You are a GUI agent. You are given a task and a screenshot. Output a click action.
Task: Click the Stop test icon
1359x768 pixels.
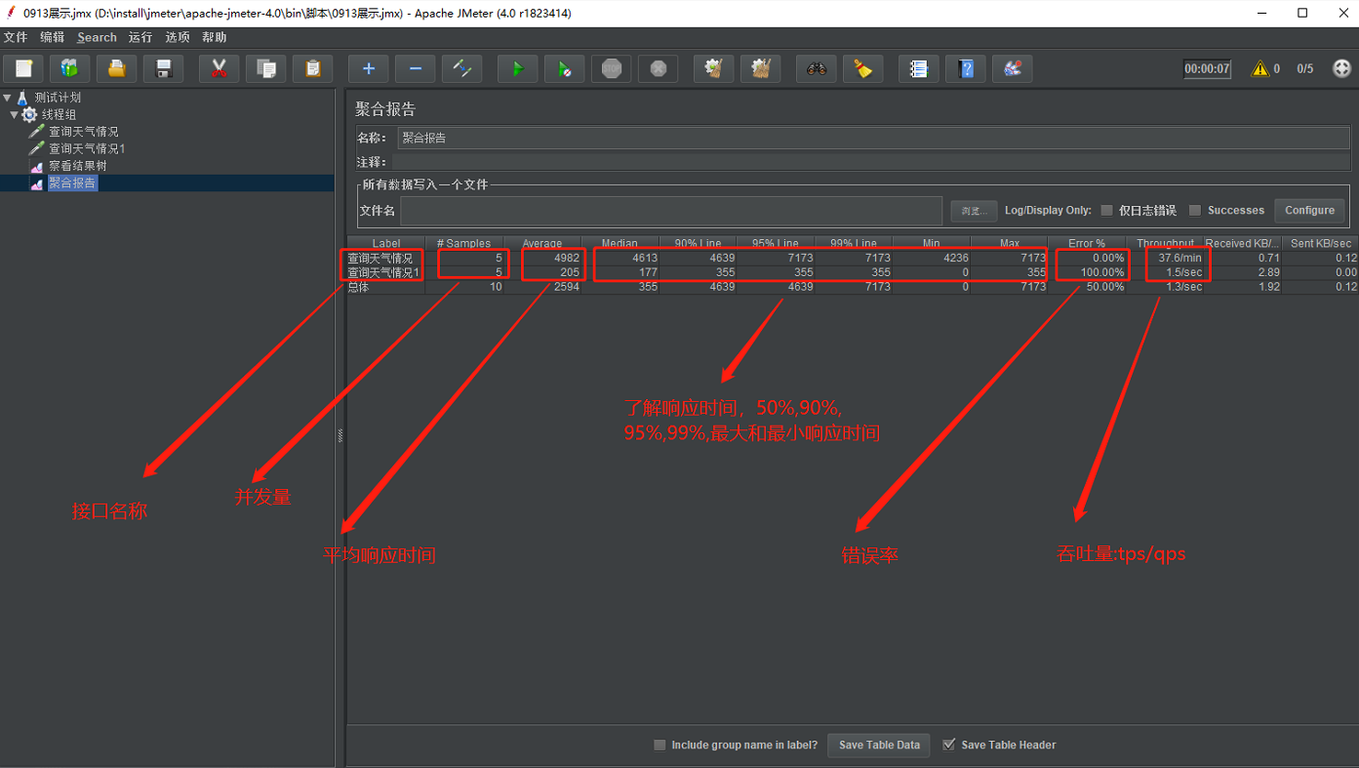611,68
